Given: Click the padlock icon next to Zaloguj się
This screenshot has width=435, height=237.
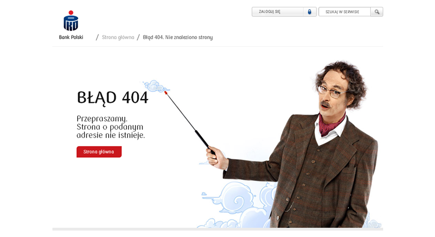Looking at the screenshot, I should 309,11.
